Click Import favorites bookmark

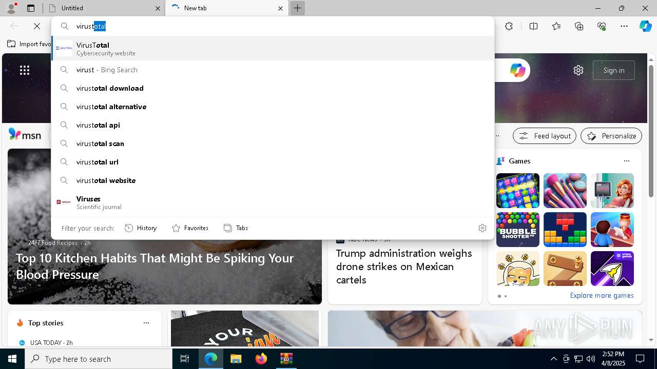(29, 44)
